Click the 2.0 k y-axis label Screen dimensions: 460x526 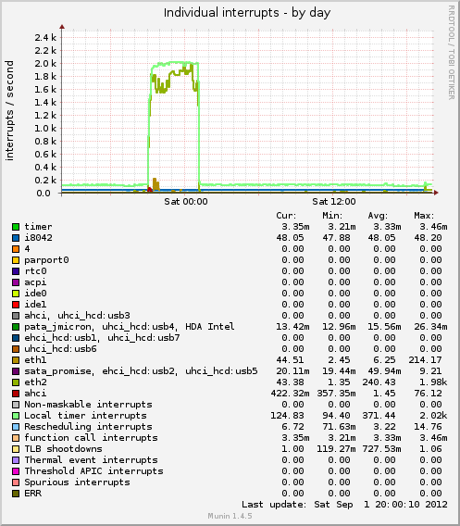[45, 63]
